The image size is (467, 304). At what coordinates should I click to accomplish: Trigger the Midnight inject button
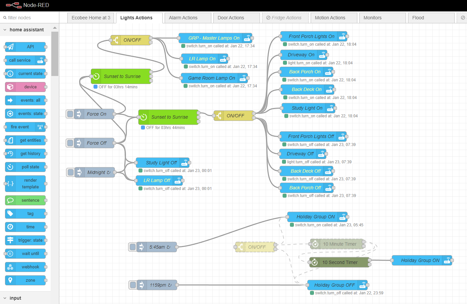pyautogui.click(x=71, y=172)
